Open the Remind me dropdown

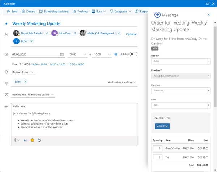(x=33, y=95)
